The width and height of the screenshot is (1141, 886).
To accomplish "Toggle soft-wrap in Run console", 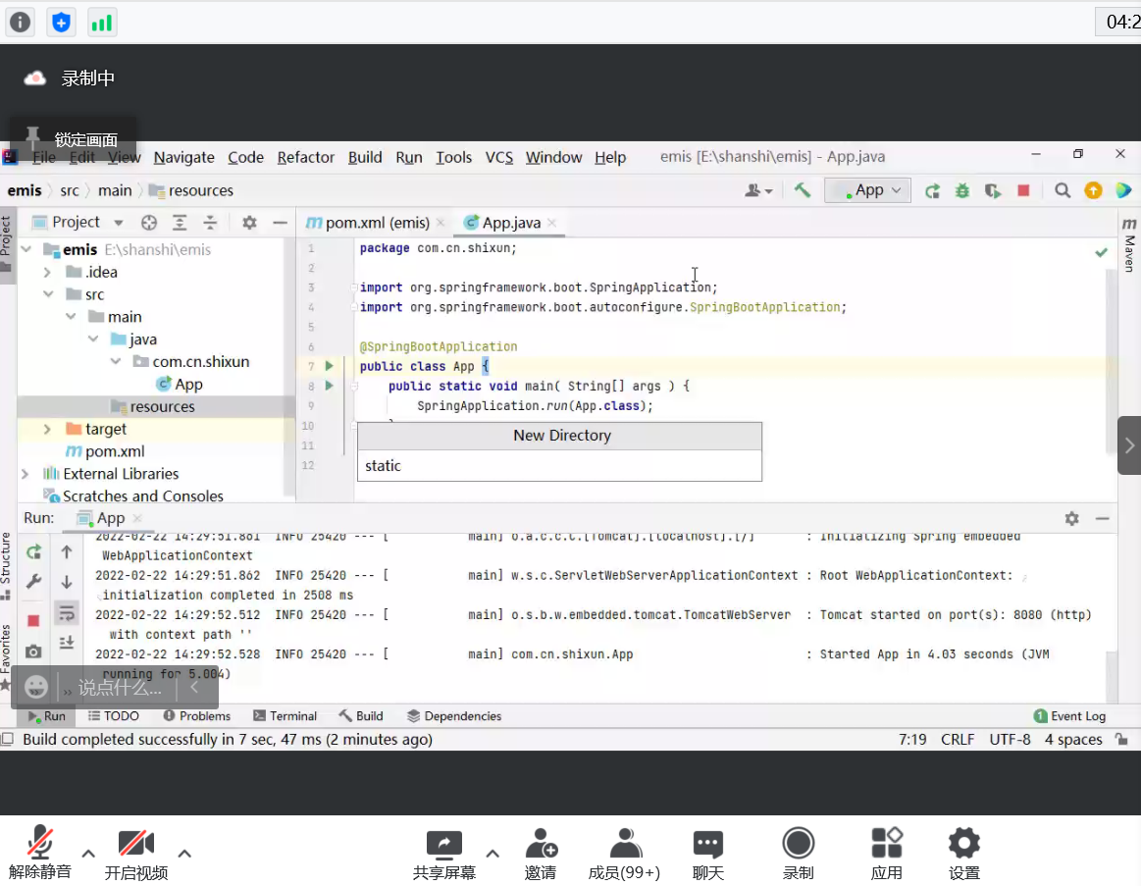I will 66,613.
